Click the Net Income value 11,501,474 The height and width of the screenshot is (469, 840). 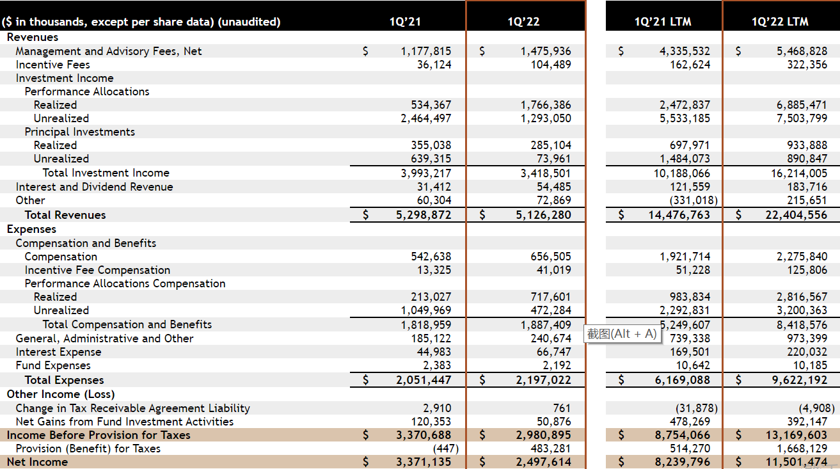[x=796, y=462]
